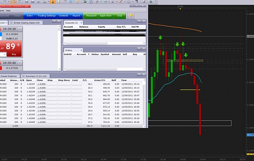Click the yellow lightbulb icon beside Chat
Image resolution: width=254 pixels, height=161 pixels.
(x=131, y=15)
